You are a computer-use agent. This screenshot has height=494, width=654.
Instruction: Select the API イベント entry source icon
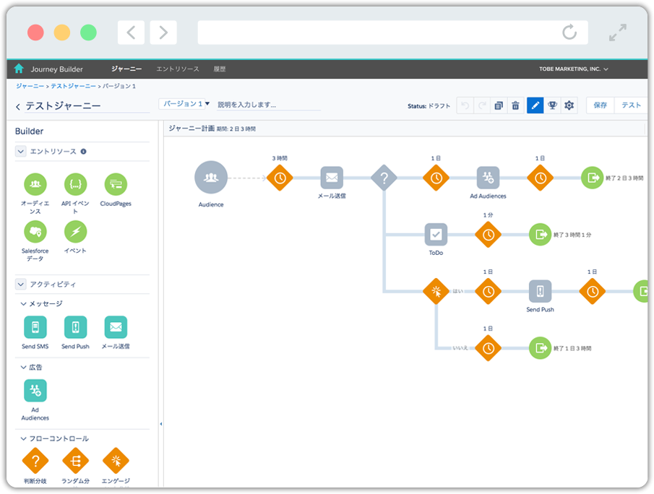tap(75, 184)
